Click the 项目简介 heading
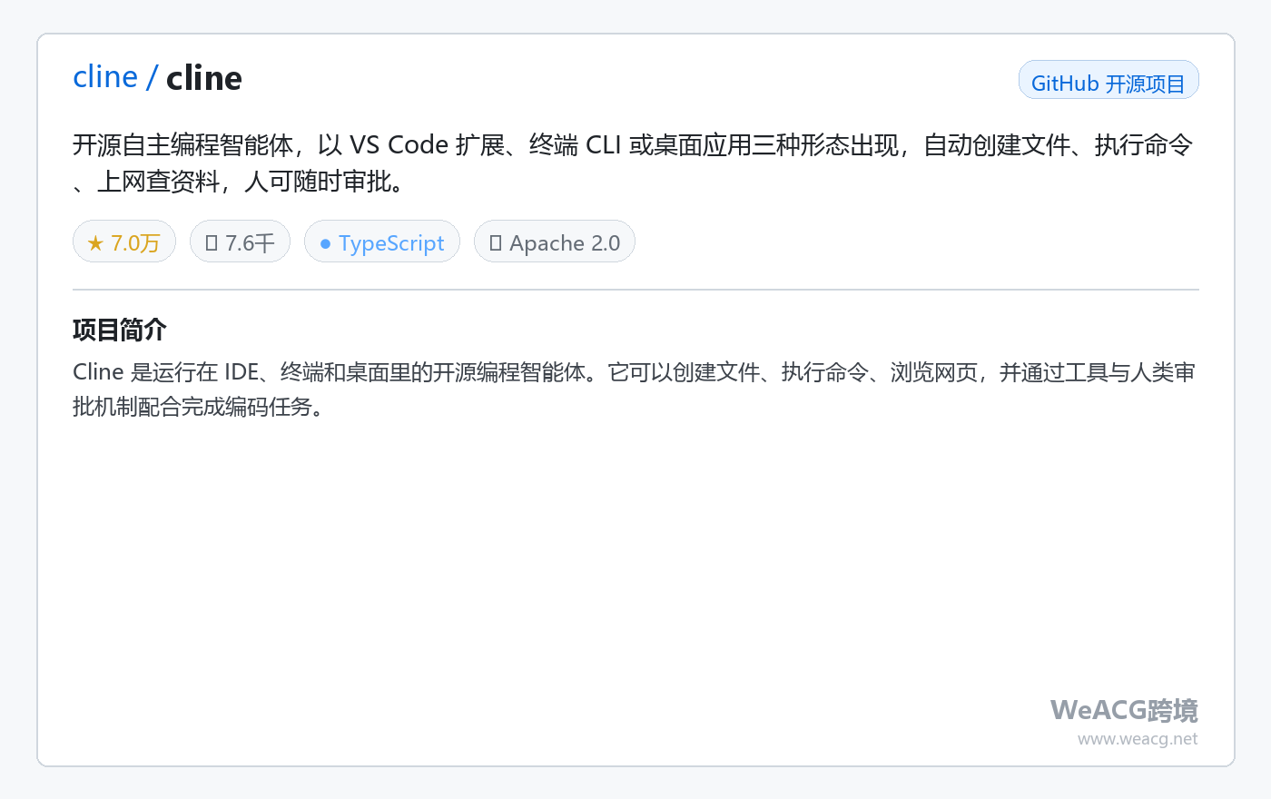The height and width of the screenshot is (799, 1271). [x=120, y=330]
